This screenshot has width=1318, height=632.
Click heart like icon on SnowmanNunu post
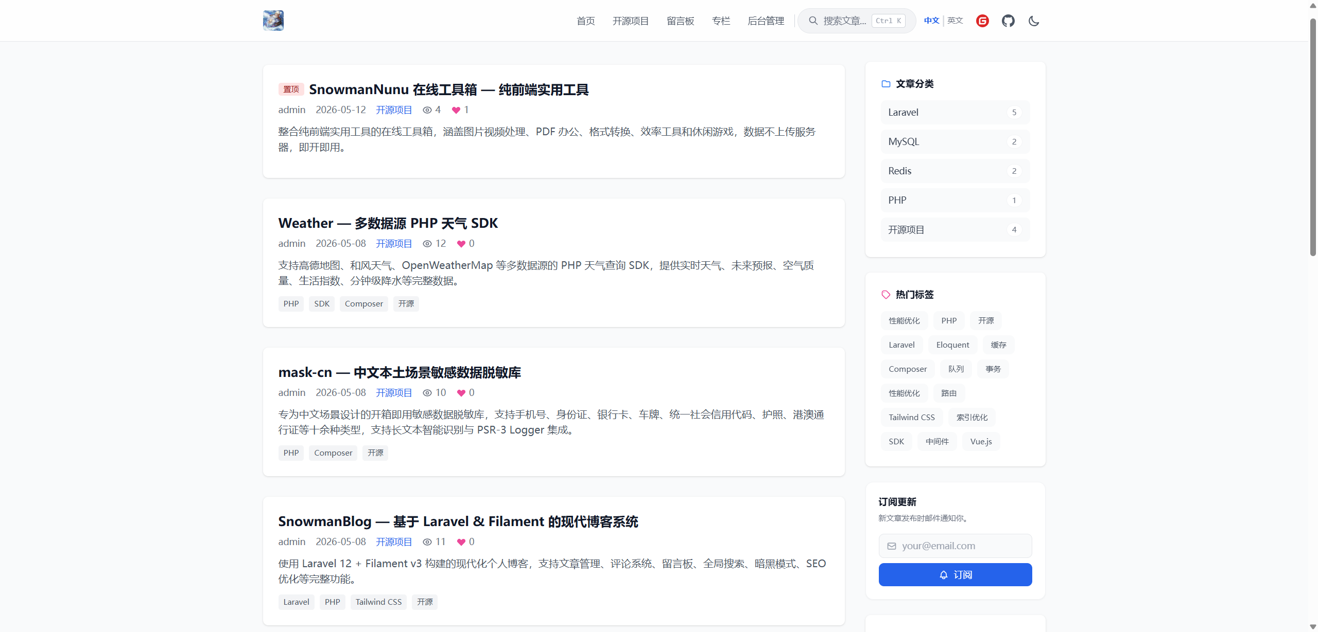(456, 110)
